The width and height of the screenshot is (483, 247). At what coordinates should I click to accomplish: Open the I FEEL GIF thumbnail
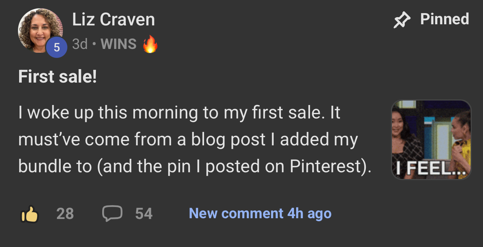tap(431, 140)
